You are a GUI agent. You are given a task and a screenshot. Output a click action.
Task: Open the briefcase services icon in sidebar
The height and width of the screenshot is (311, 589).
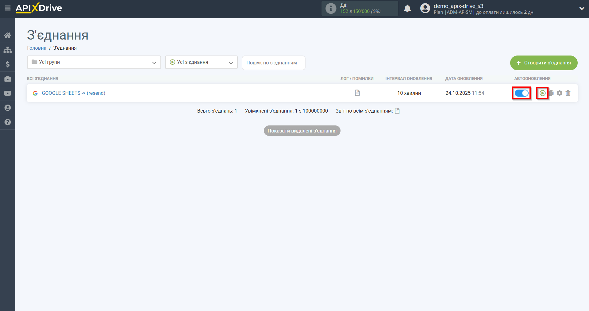[8, 79]
